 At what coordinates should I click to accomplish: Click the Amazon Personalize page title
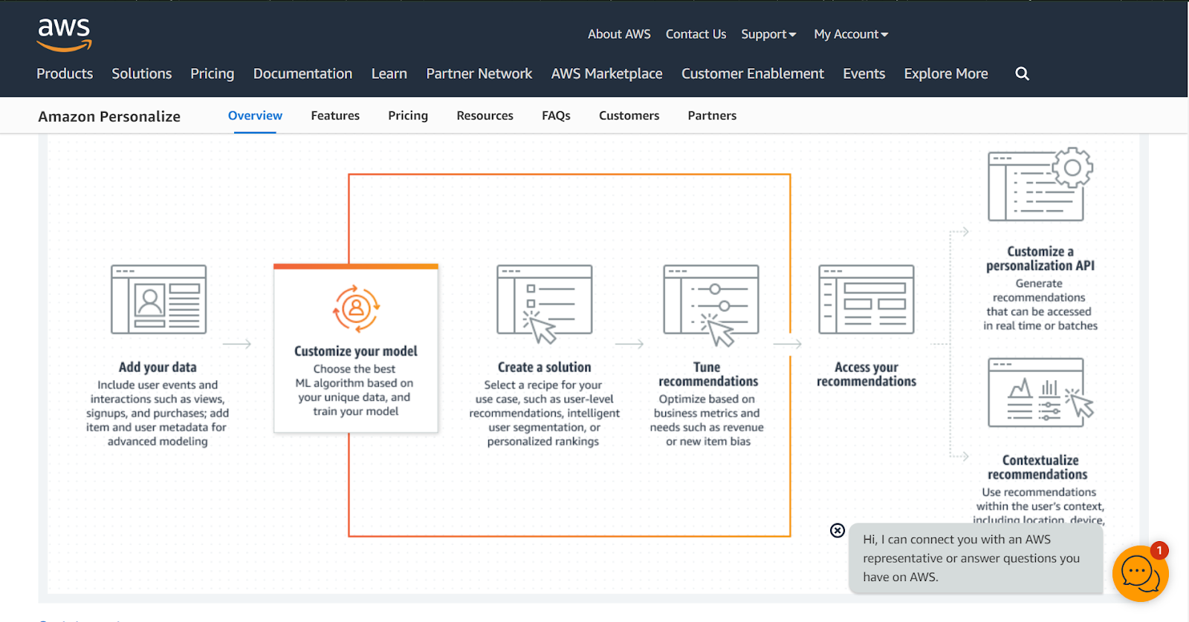[x=109, y=117]
